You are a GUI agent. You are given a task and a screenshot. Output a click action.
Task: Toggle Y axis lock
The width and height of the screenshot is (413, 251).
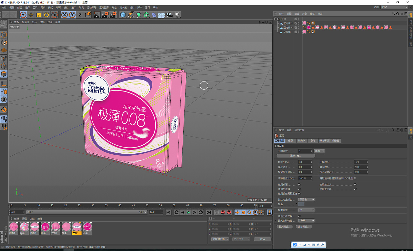click(72, 15)
